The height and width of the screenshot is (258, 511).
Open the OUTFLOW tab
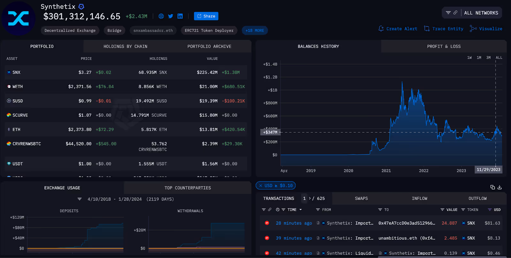477,198
